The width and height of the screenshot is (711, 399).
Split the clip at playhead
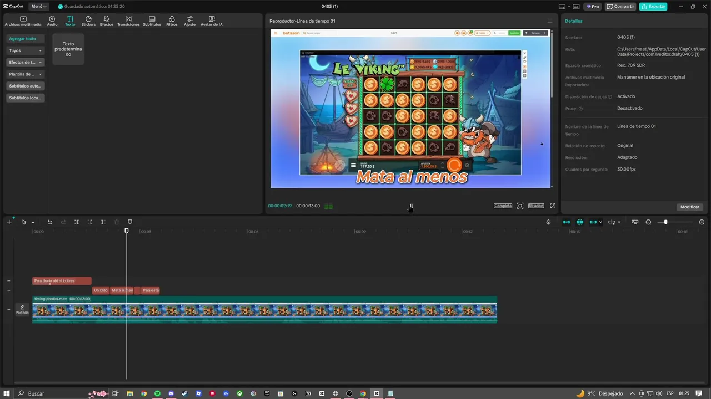click(77, 222)
